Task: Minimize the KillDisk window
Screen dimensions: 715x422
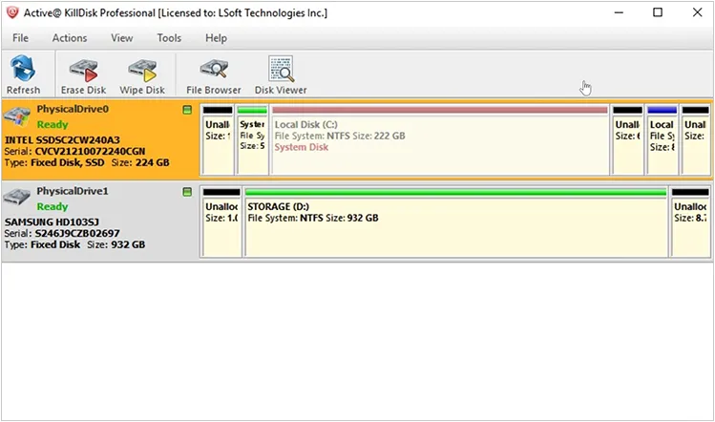Action: 619,12
